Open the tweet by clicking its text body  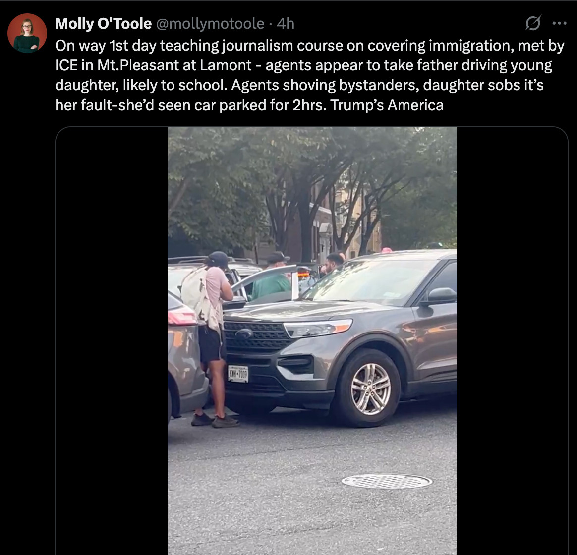[309, 75]
